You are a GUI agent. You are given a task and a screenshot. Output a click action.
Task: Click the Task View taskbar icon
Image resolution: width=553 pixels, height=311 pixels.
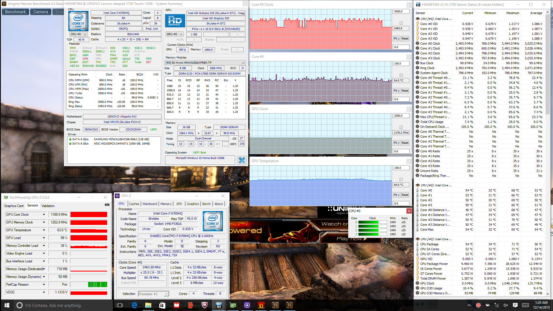click(120, 305)
